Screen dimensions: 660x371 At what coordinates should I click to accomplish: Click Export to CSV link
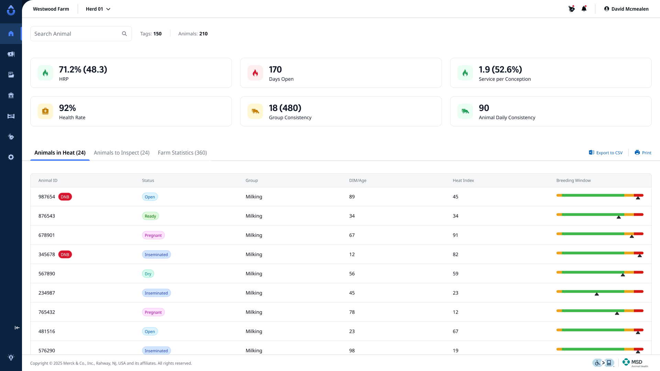[606, 153]
